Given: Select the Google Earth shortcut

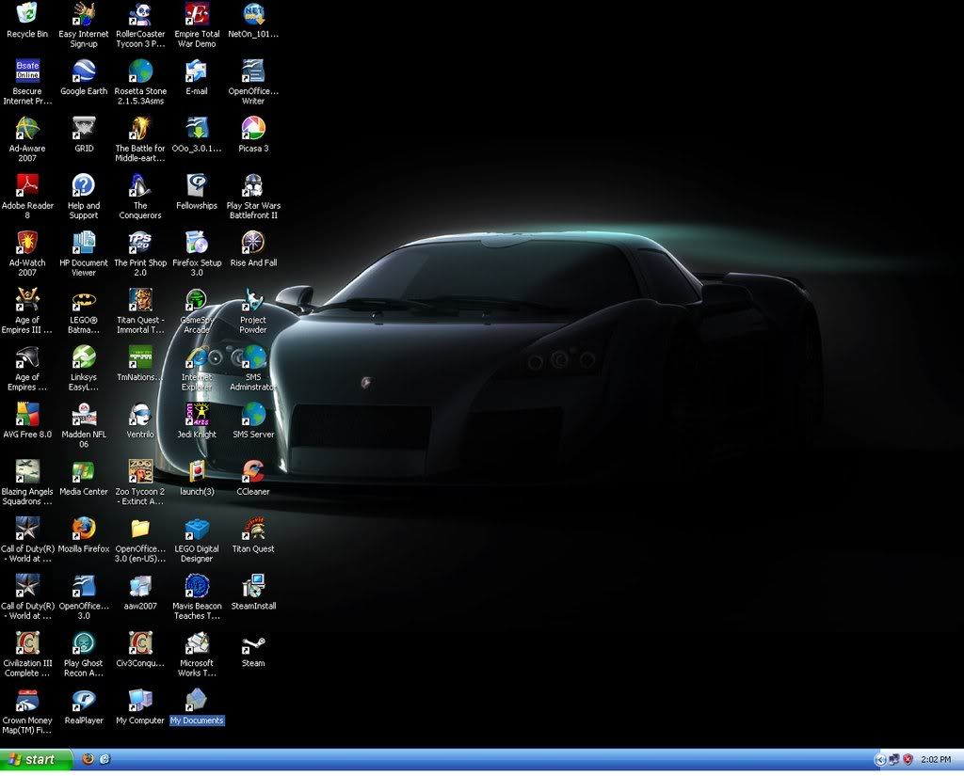Looking at the screenshot, I should [84, 71].
